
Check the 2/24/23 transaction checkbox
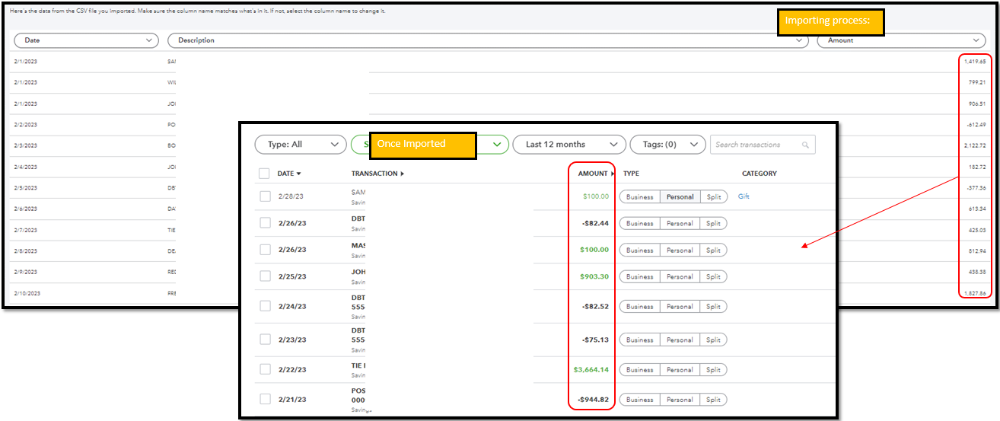pos(265,306)
